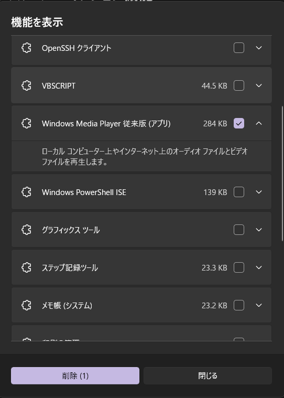
Task: Expand the OpenSSH クライアント details chevron
Action: click(259, 48)
